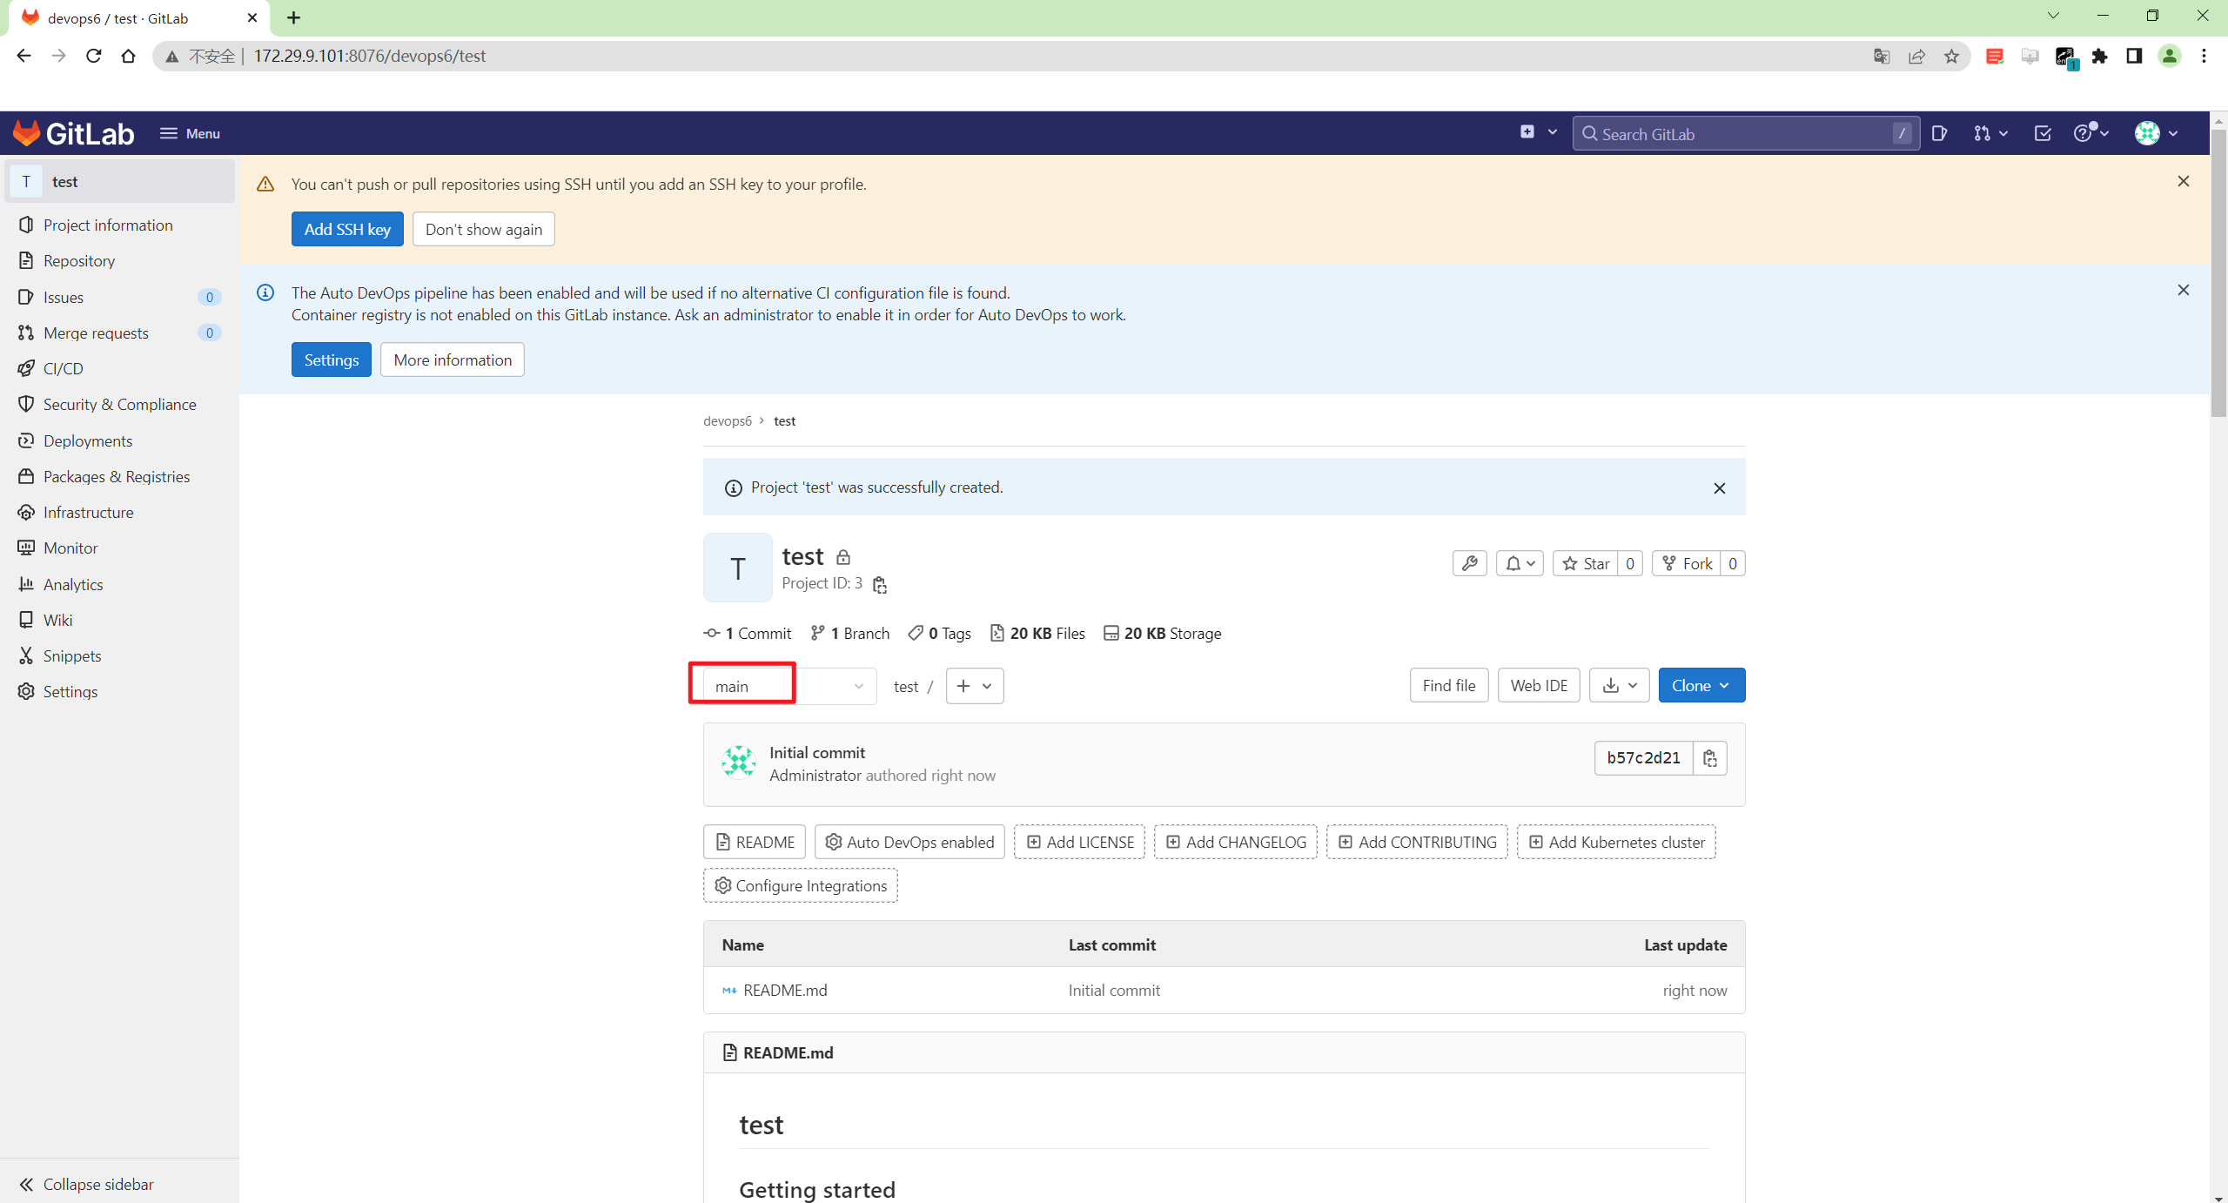This screenshot has height=1203, width=2228.
Task: Open Security & Compliance in the sidebar
Action: 119,404
